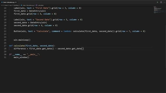The width and height of the screenshot is (166, 93).
Task: Click the command keyword argument on line 22
Action: (x=56, y=31)
